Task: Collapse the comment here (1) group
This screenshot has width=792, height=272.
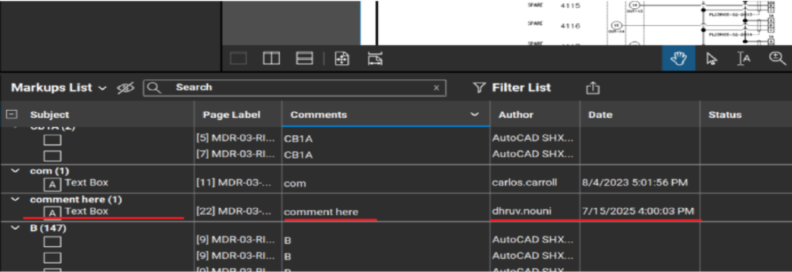Action: (x=14, y=200)
